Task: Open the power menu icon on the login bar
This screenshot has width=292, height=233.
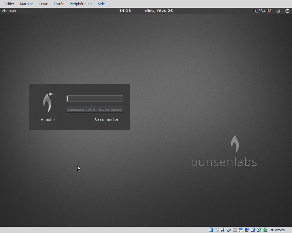Action: point(287,11)
